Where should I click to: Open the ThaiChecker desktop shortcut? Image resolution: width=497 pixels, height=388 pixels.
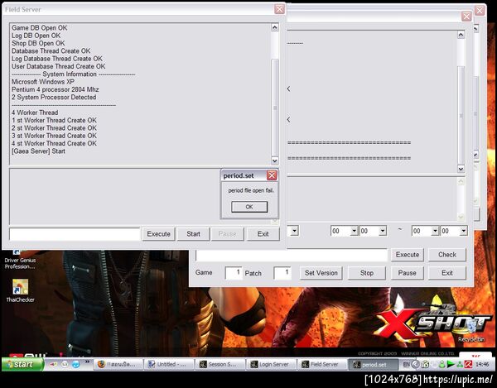tap(20, 290)
